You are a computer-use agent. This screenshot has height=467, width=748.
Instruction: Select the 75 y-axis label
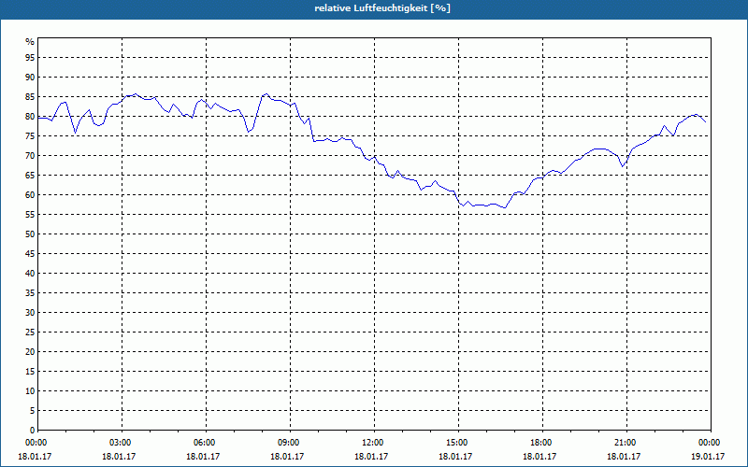[30, 135]
